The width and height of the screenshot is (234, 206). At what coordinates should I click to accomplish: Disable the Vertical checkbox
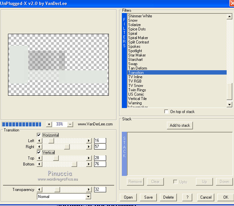coord(39,152)
